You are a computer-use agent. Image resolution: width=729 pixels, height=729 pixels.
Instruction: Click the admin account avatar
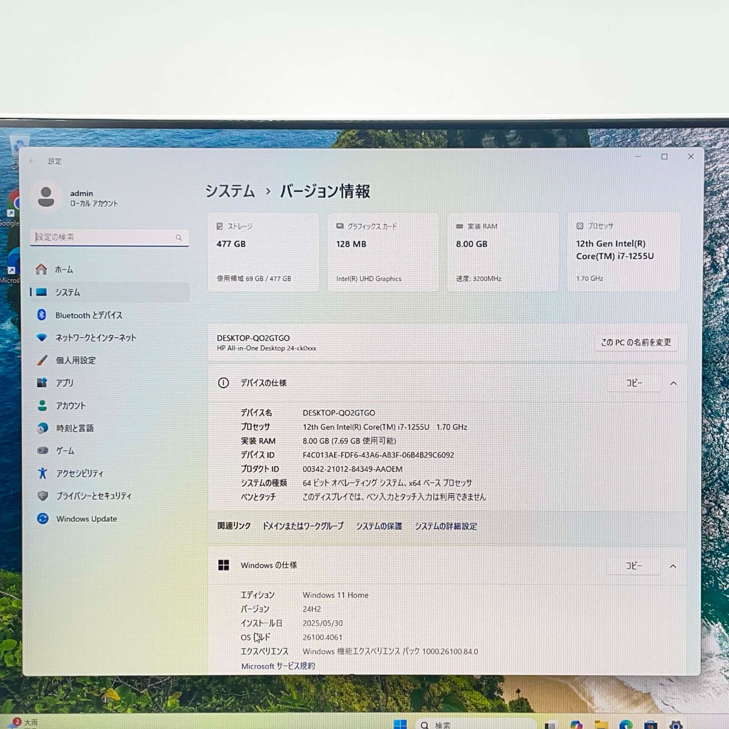[x=46, y=197]
